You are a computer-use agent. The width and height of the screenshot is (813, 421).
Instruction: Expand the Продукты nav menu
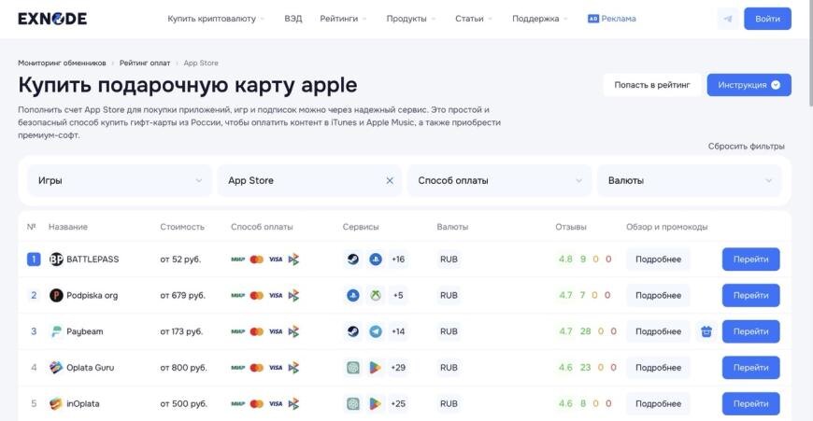coord(410,19)
